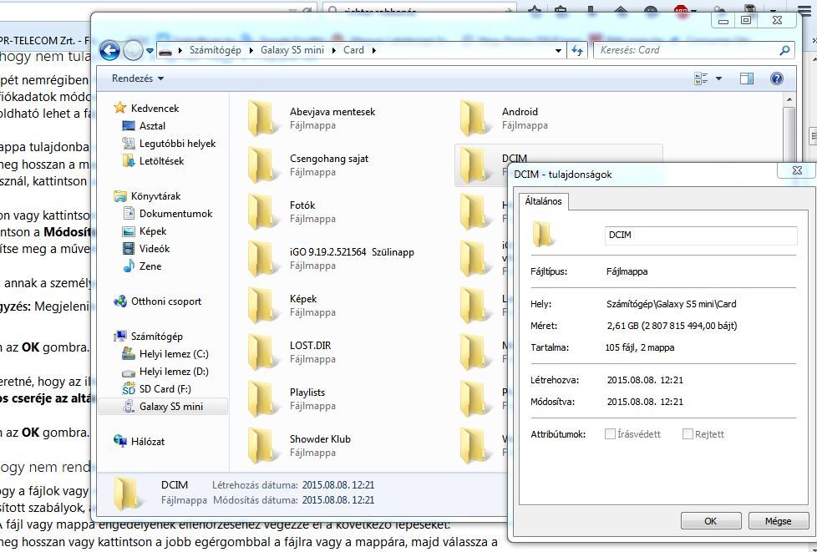Viewport: 817px width, 552px height.
Task: Click the magnifier icon in the search box
Action: 784,50
